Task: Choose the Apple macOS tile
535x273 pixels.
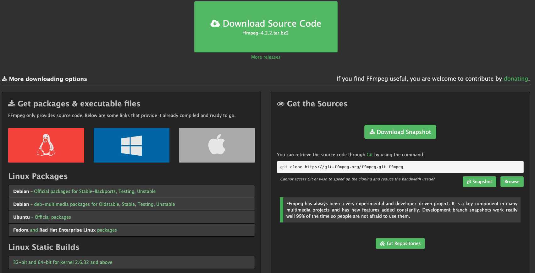Action: (217, 145)
